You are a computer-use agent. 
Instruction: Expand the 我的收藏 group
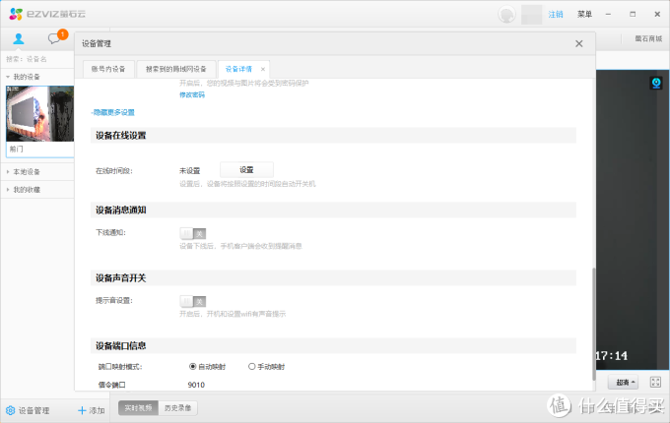click(8, 190)
